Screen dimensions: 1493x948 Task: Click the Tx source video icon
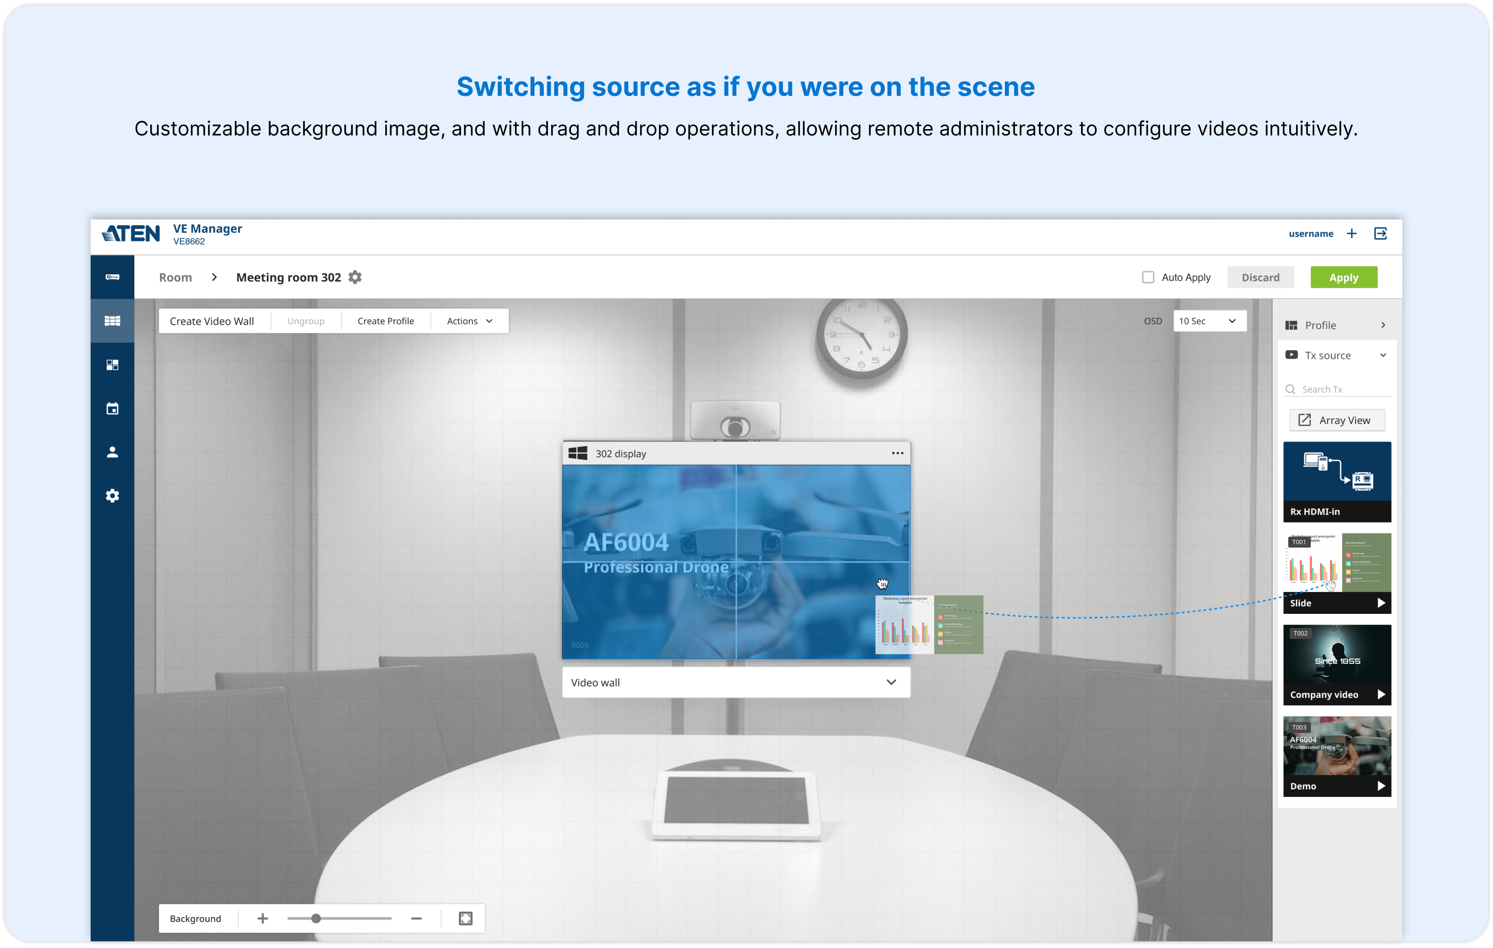(x=1292, y=355)
